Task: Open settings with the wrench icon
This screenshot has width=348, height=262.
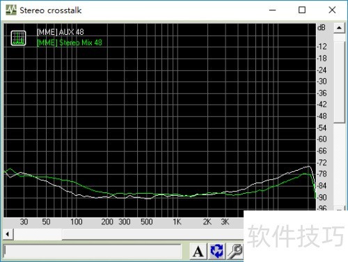Action: pyautogui.click(x=235, y=252)
